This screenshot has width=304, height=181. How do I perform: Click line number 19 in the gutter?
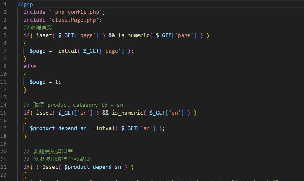[3, 144]
